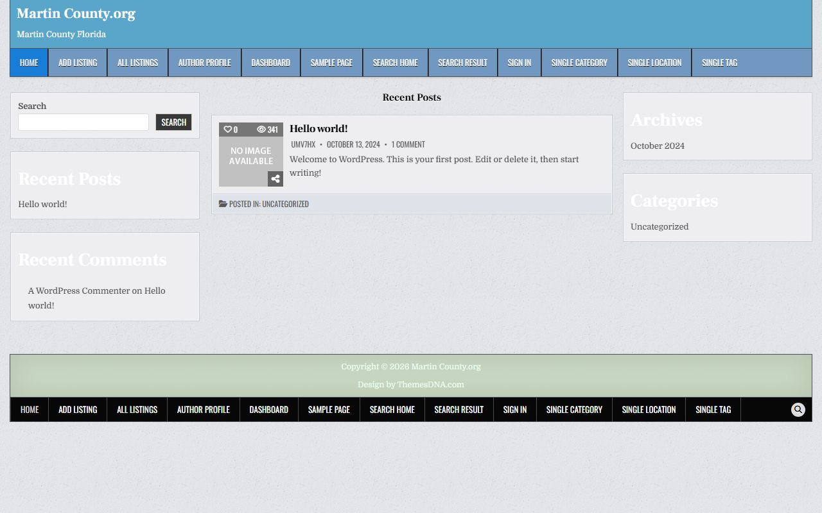Open the October 2024 archive link
822x513 pixels.
click(x=657, y=146)
